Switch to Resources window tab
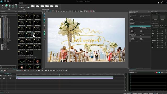The height and width of the screenshot is (94, 167). (140, 69)
